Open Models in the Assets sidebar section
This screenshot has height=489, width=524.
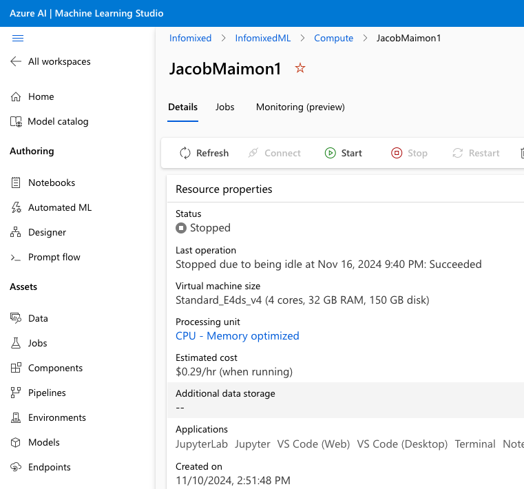pyautogui.click(x=44, y=442)
